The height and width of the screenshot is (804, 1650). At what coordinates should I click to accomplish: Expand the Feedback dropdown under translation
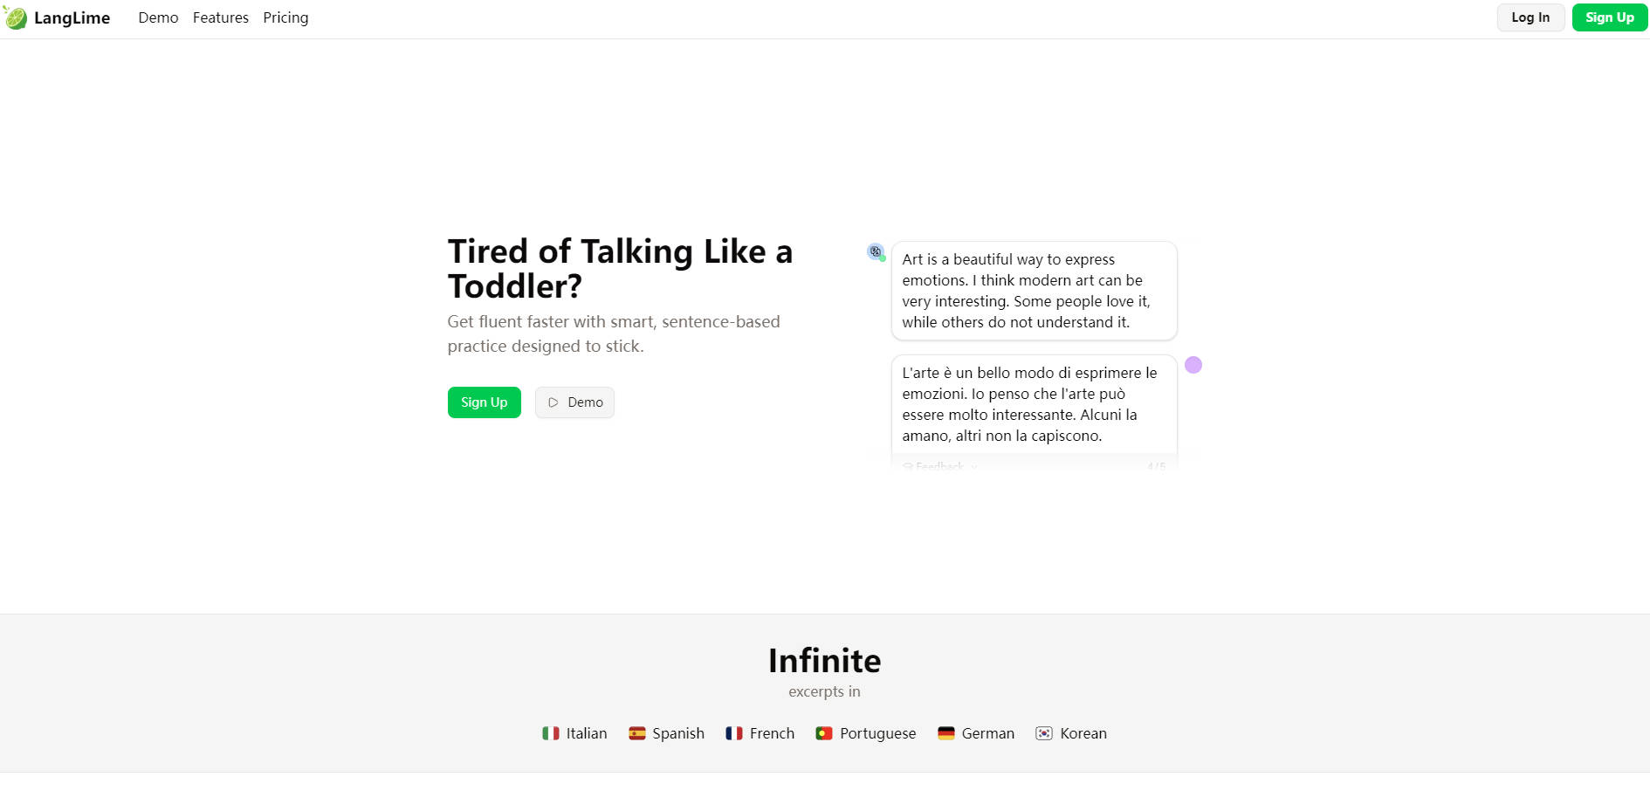[940, 466]
